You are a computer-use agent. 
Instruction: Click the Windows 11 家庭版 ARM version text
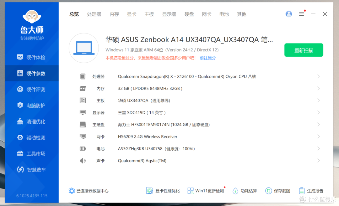click(x=162, y=50)
